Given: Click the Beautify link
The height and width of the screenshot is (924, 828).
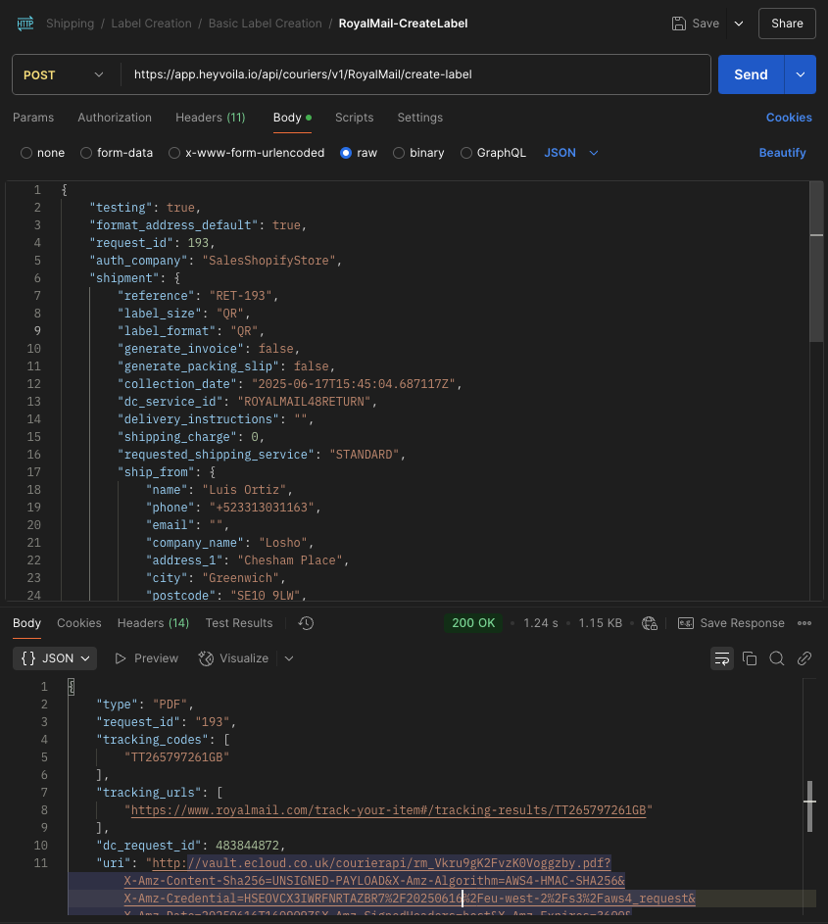Looking at the screenshot, I should 782,153.
